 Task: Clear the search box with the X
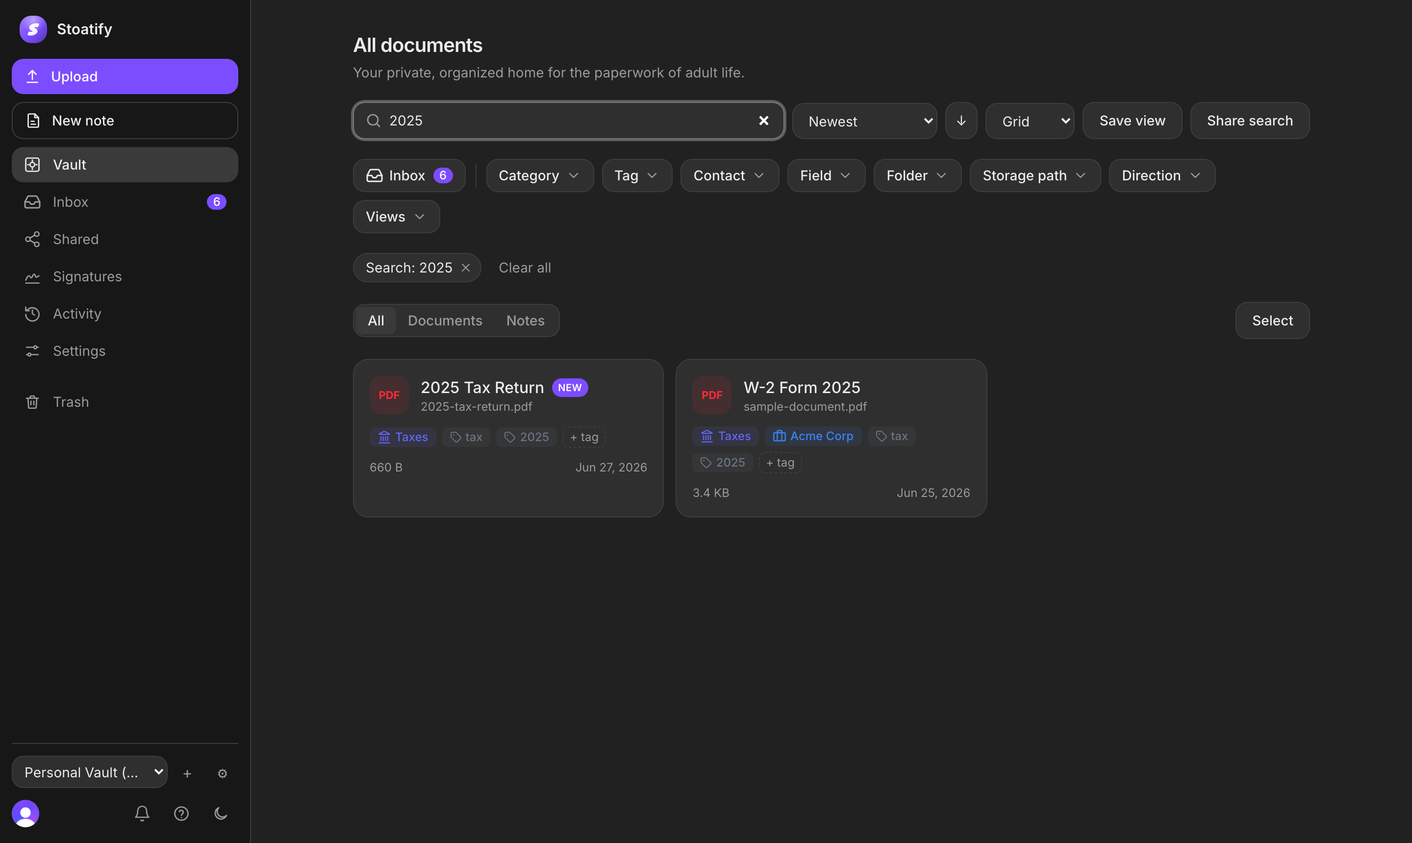point(764,121)
